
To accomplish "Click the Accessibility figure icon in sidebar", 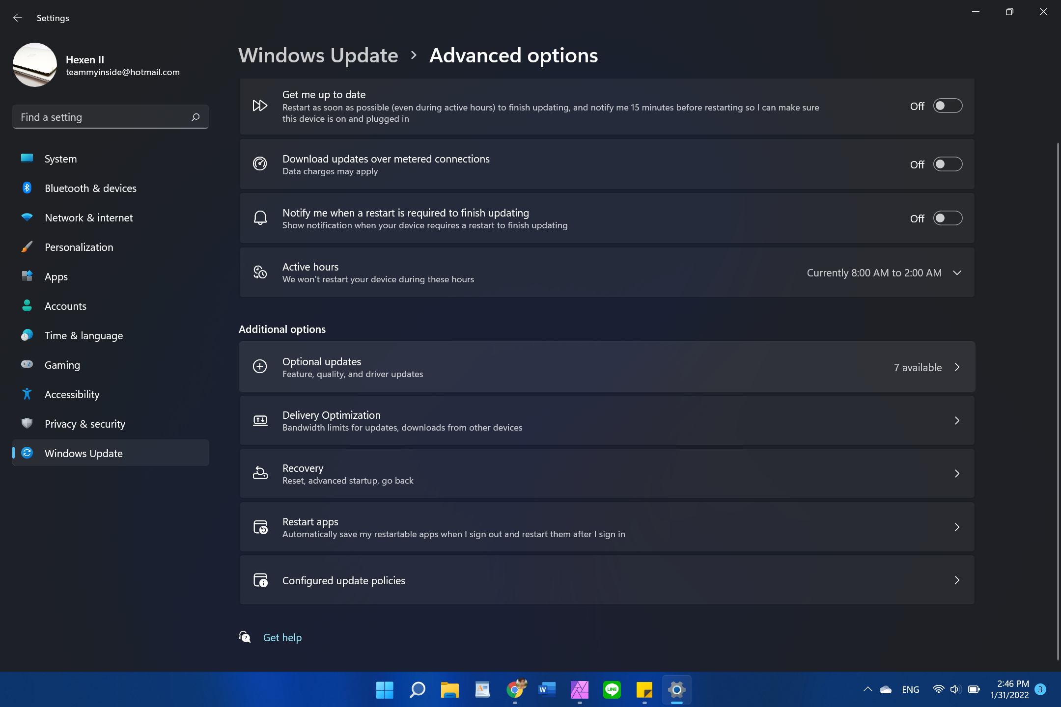I will coord(27,394).
